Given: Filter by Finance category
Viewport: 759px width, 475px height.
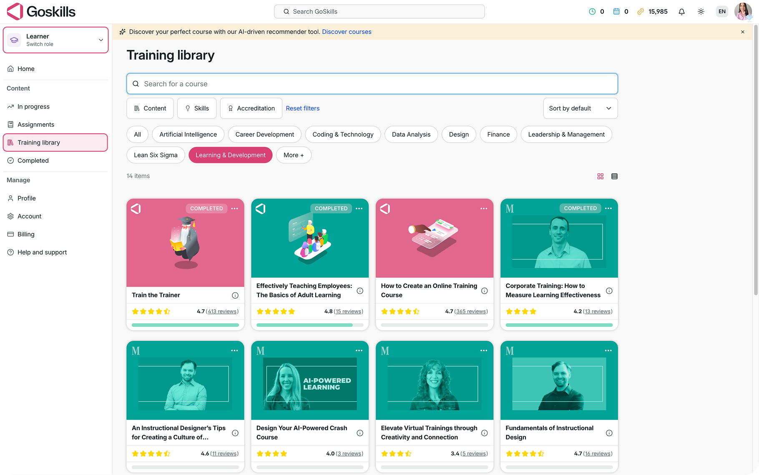Looking at the screenshot, I should [498, 135].
